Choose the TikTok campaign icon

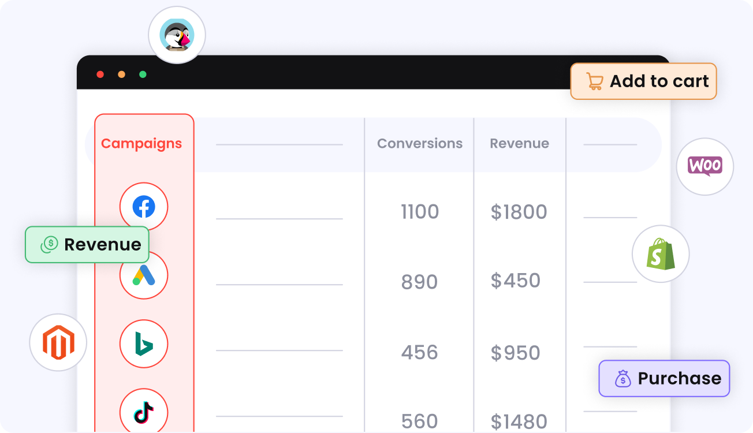[144, 413]
